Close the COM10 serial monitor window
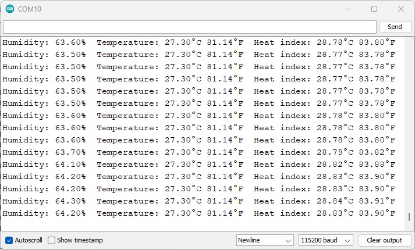 tap(401, 9)
